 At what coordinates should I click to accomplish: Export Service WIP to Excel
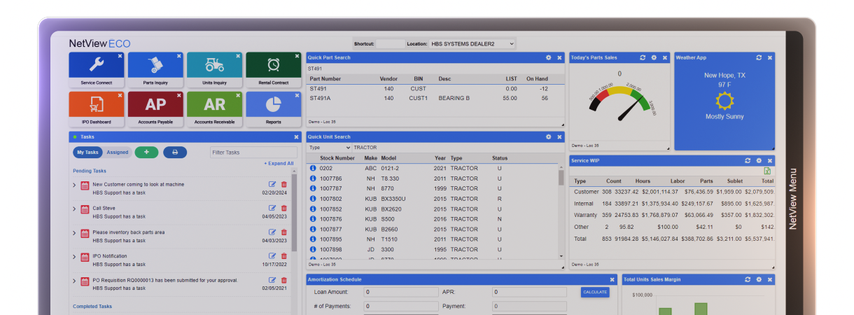767,171
